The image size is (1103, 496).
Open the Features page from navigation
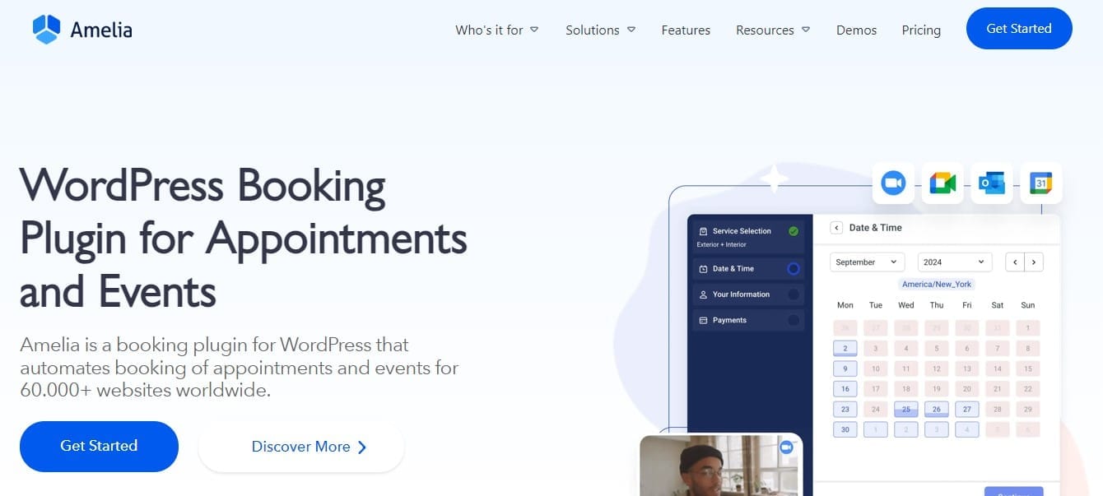(686, 30)
